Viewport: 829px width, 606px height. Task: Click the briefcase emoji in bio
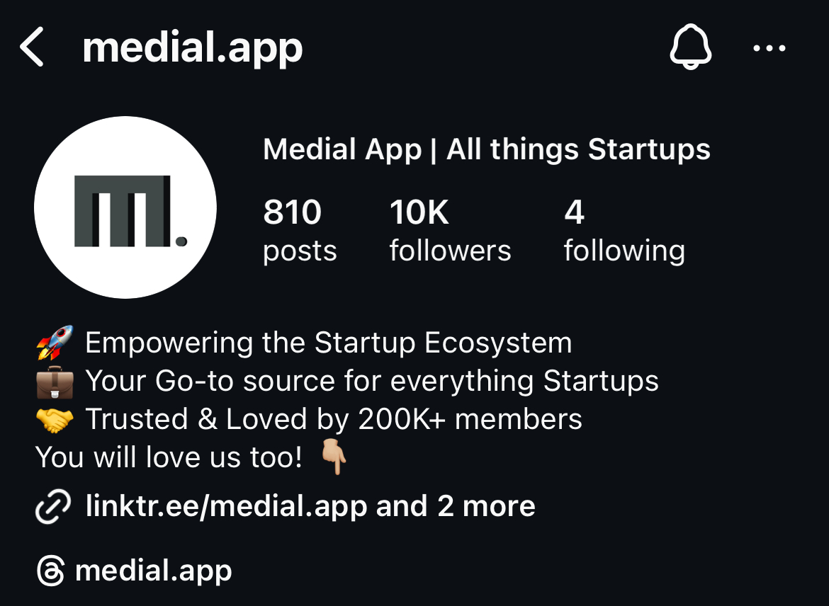(54, 381)
